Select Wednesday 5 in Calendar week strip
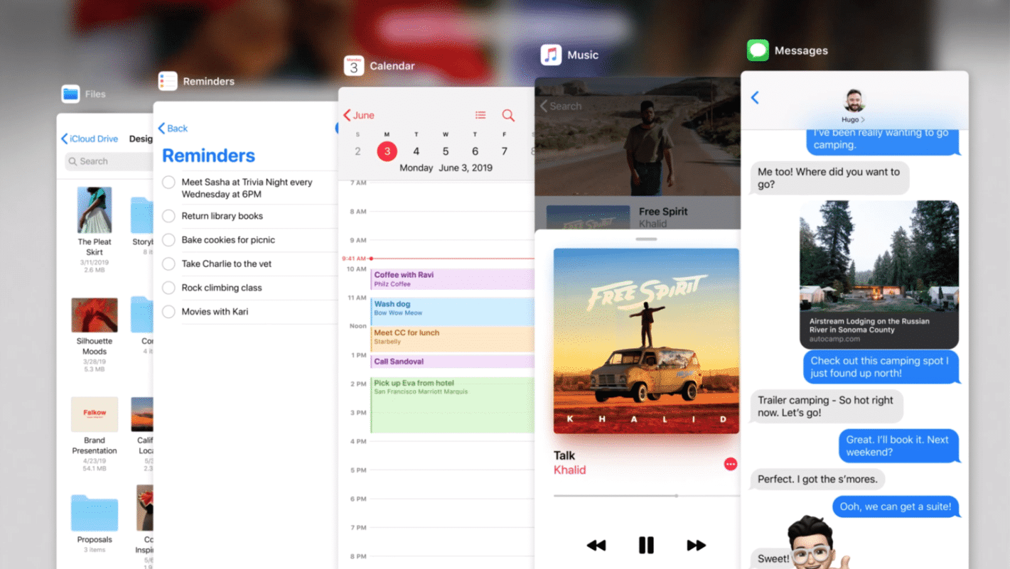Screen dimensions: 1010x569 446,151
